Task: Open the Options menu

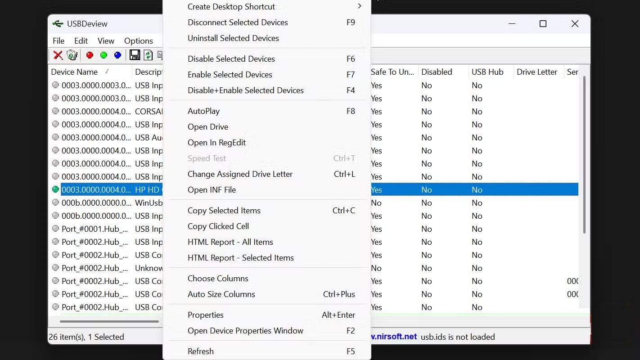Action: [139, 40]
